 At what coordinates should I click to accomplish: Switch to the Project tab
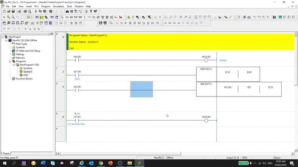pyautogui.click(x=6, y=154)
